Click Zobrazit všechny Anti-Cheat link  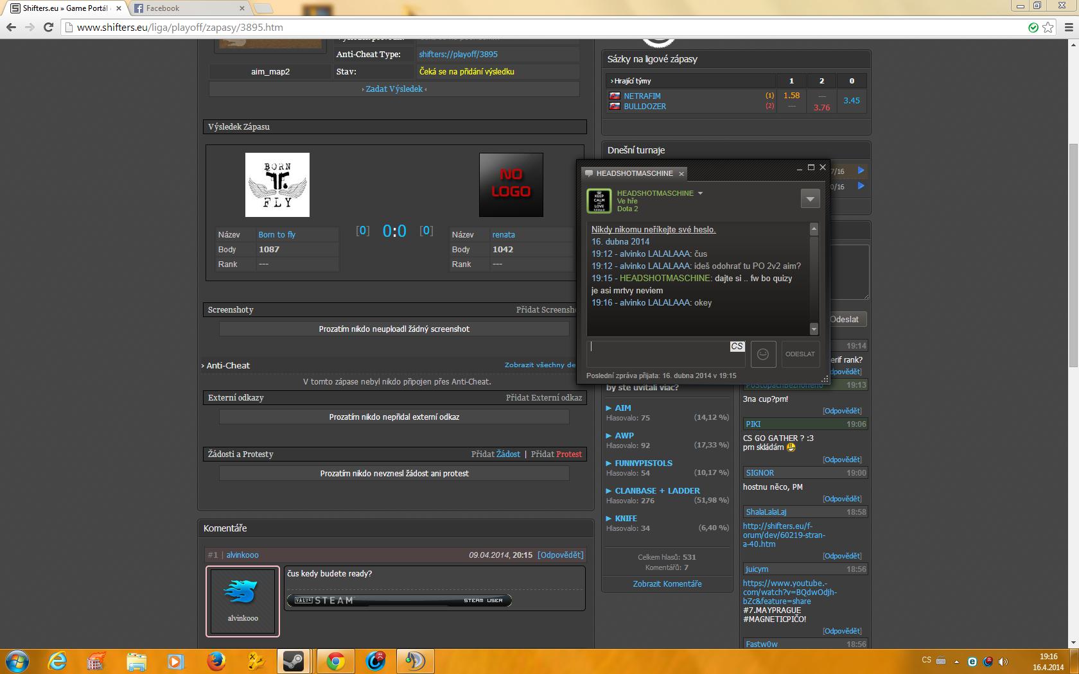pos(540,365)
